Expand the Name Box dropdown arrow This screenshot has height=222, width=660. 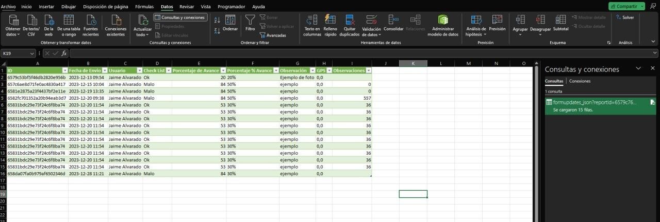32,53
